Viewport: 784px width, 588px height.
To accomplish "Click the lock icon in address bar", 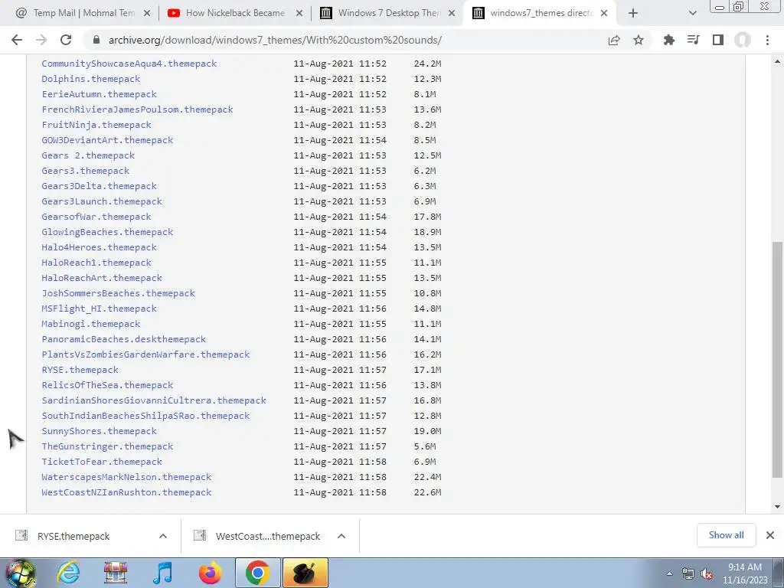I will (x=96, y=40).
